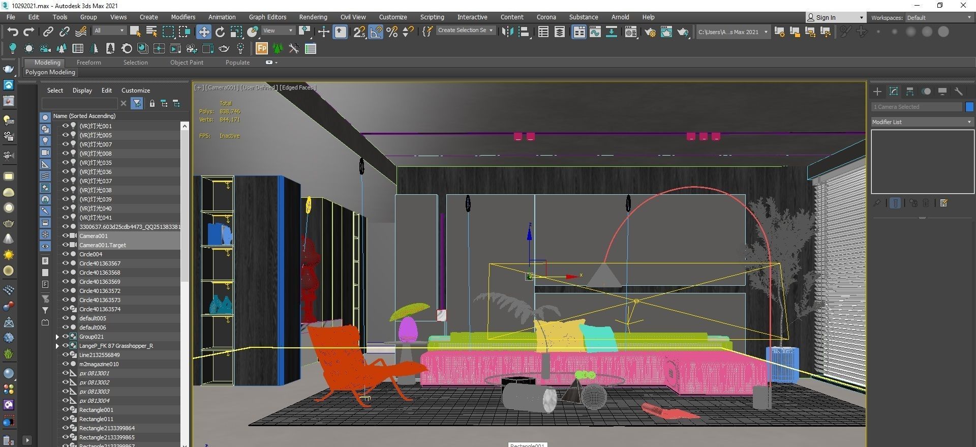Hide (VR)灯光001 light
Viewport: 976px width, 447px height.
(x=65, y=126)
